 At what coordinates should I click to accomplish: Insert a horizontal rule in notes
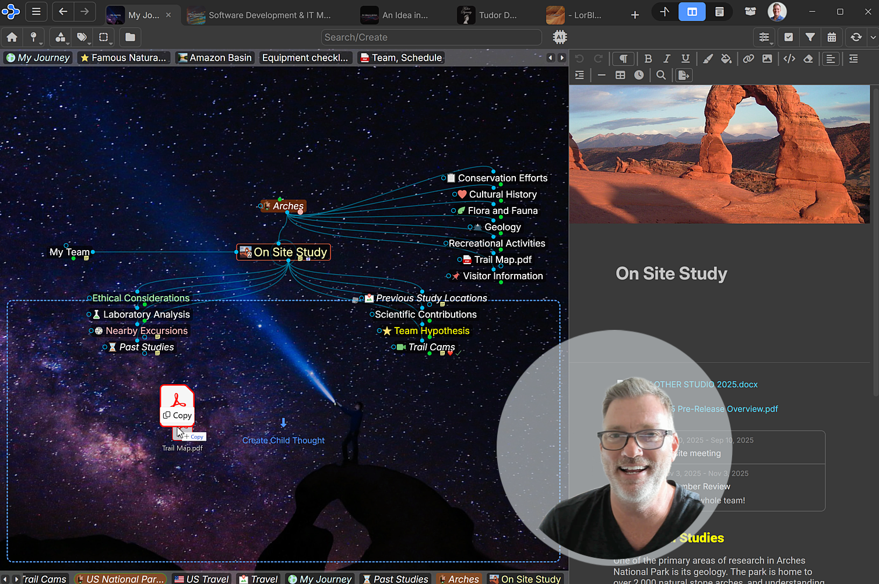602,75
